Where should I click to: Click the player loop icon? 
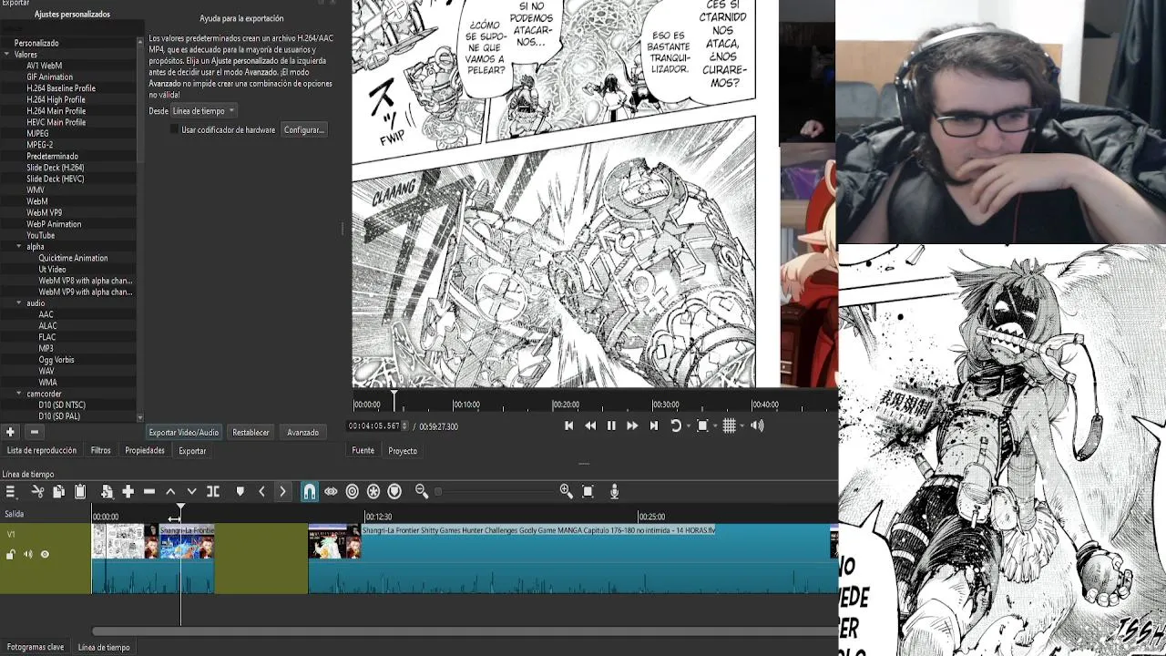coord(676,425)
